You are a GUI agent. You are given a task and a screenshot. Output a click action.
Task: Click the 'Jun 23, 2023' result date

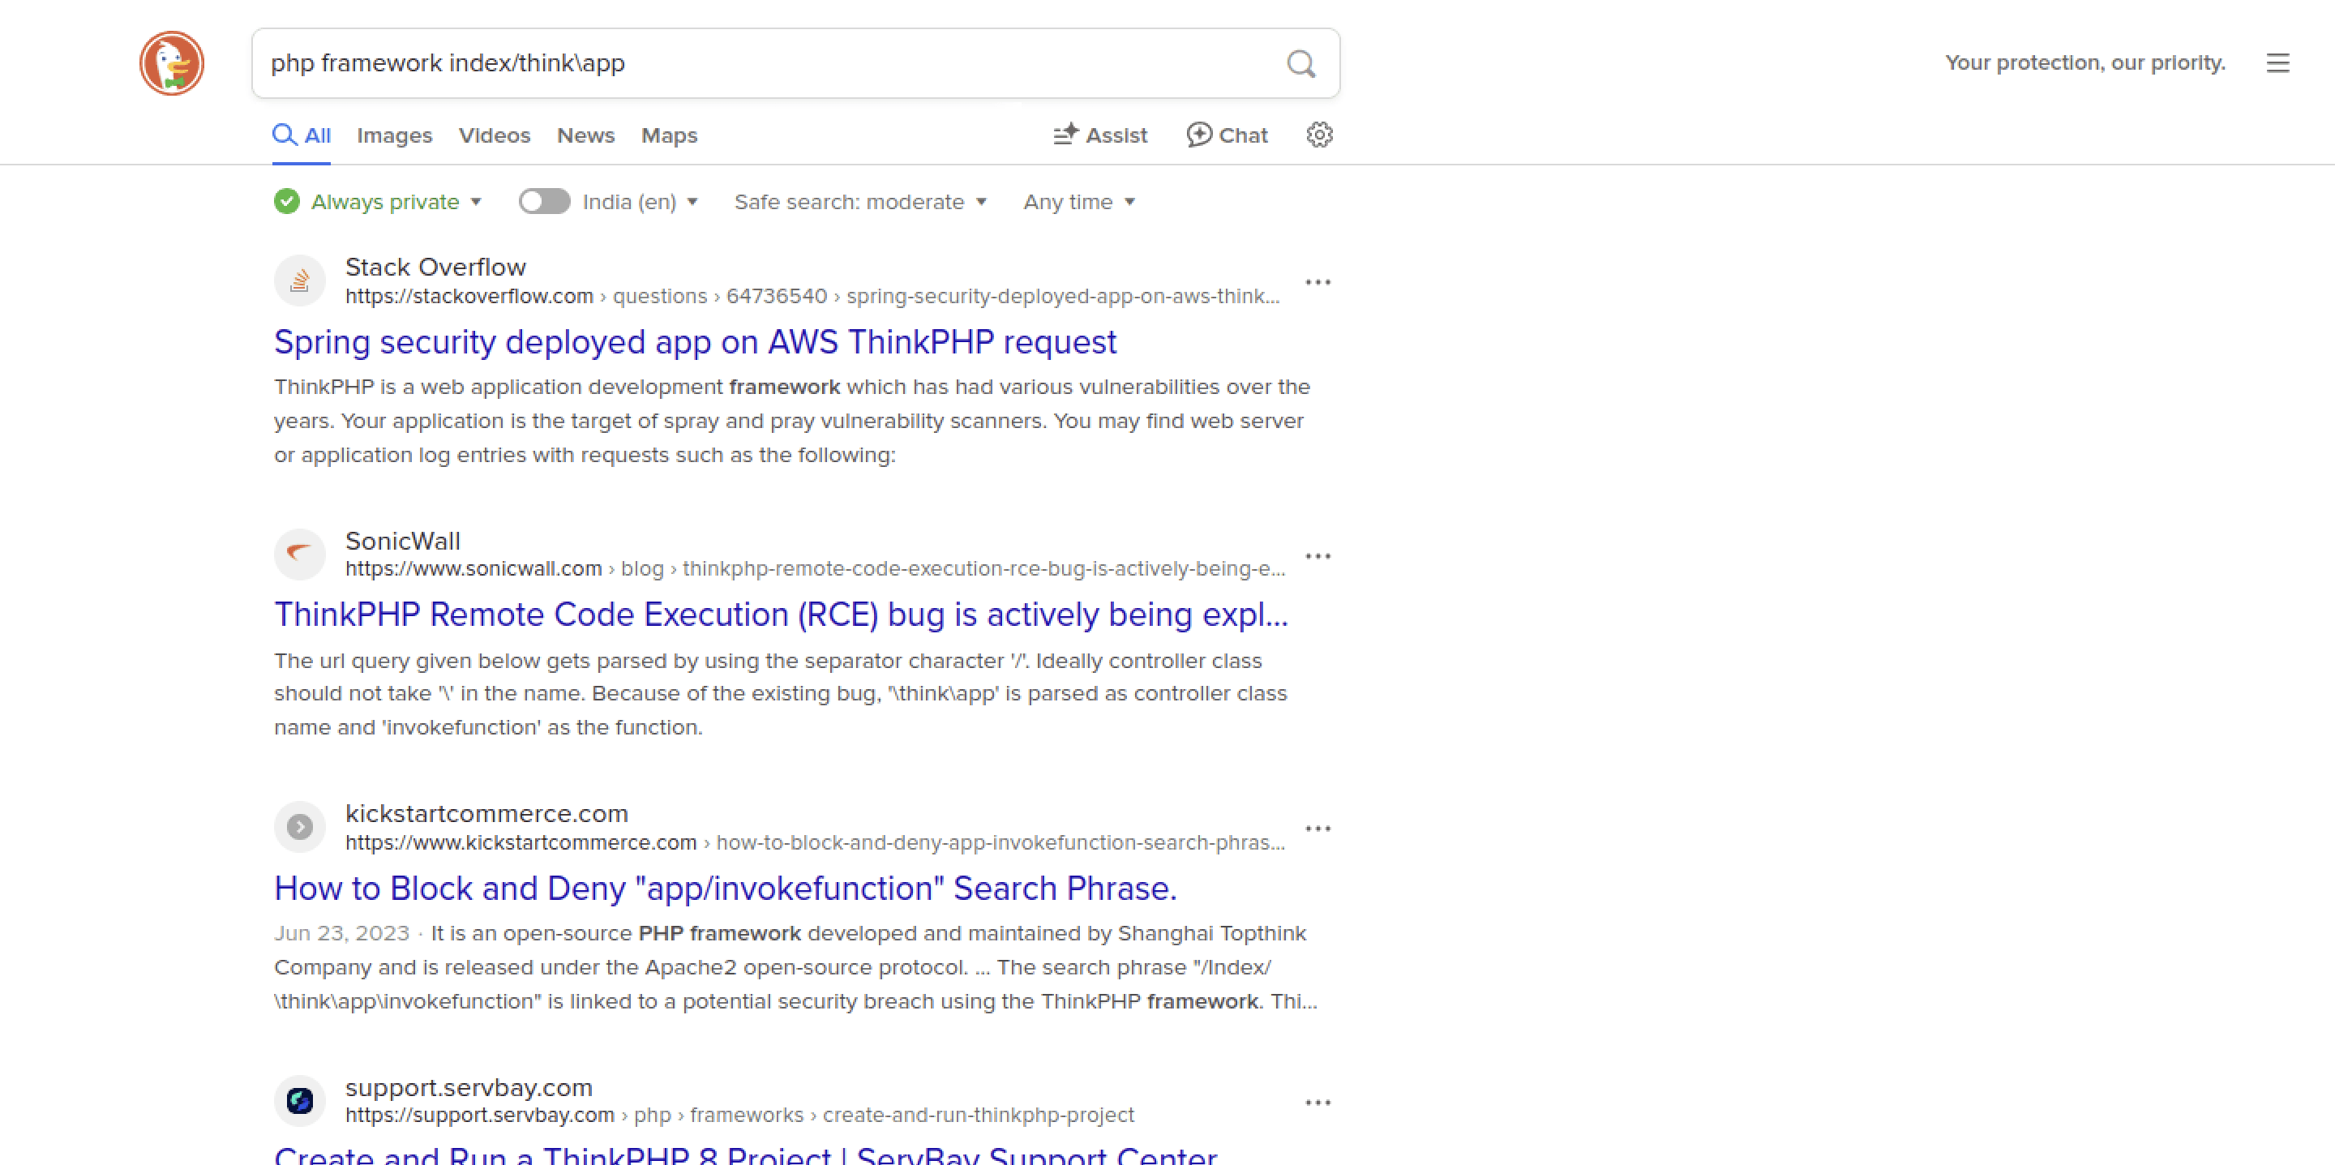coord(341,933)
